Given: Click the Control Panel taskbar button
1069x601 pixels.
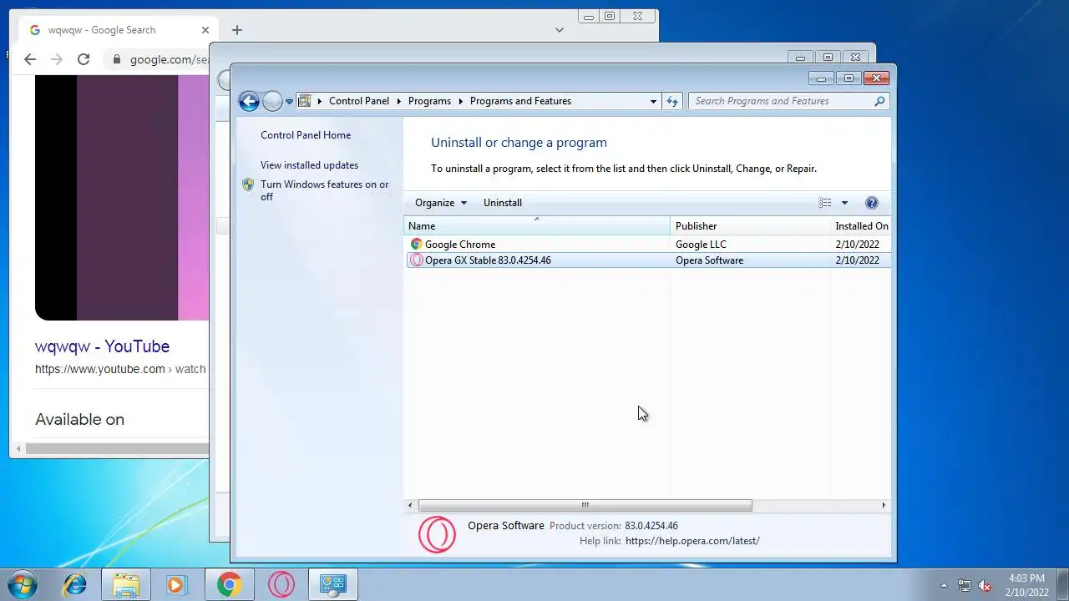Looking at the screenshot, I should [333, 584].
